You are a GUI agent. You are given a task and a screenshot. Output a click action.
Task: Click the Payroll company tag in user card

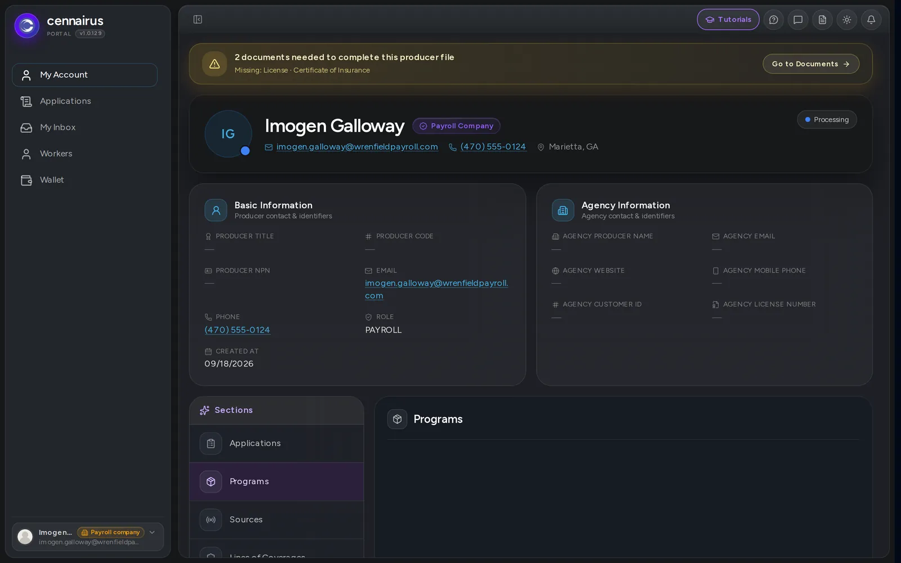coord(111,533)
